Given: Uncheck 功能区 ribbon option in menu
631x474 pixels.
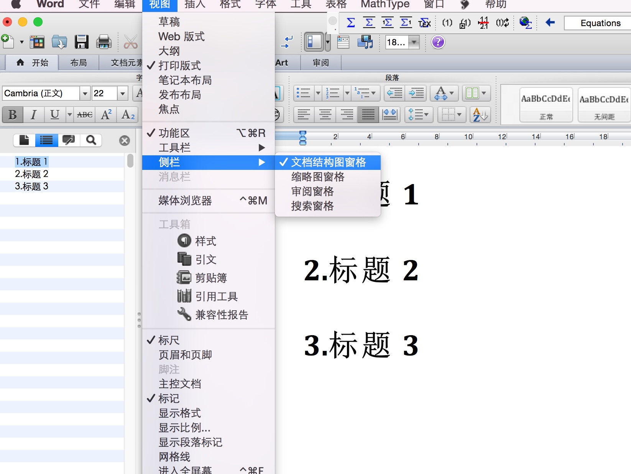Looking at the screenshot, I should 209,133.
